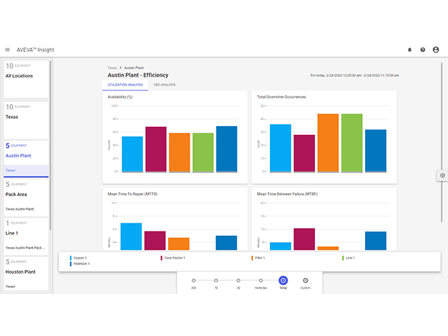Open the user account profile icon
The height and width of the screenshot is (336, 448).
(436, 49)
